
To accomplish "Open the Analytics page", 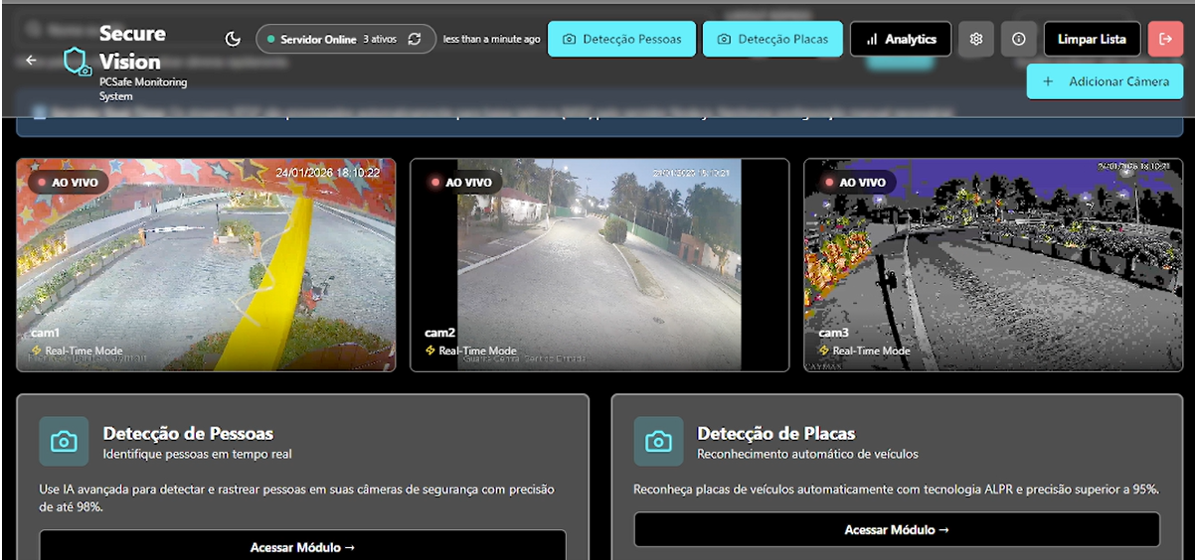I will click(901, 39).
